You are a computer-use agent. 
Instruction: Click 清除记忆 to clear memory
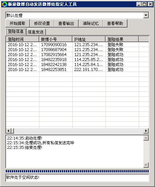pos(91,23)
